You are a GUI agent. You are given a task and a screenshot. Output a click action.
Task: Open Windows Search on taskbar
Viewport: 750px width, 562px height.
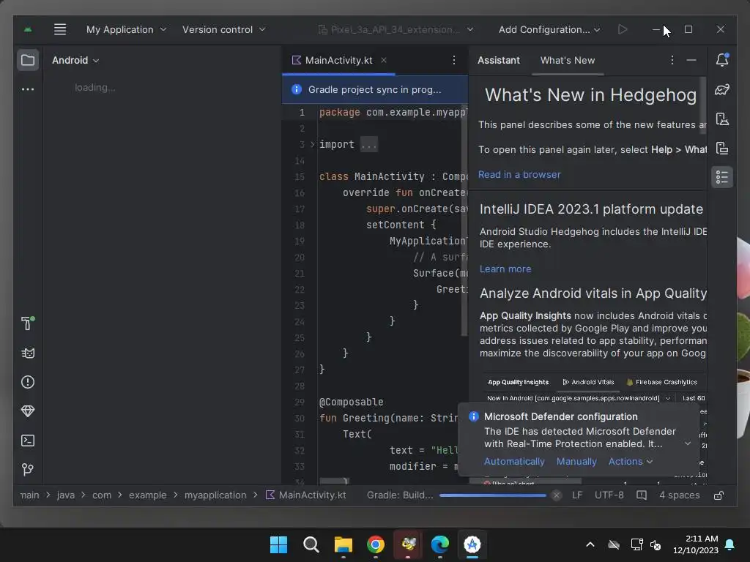[311, 544]
